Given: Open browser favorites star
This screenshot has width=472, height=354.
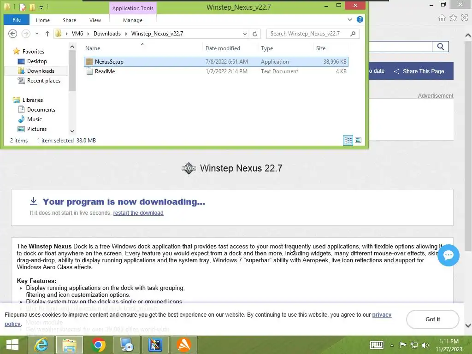Looking at the screenshot, I should click(454, 18).
